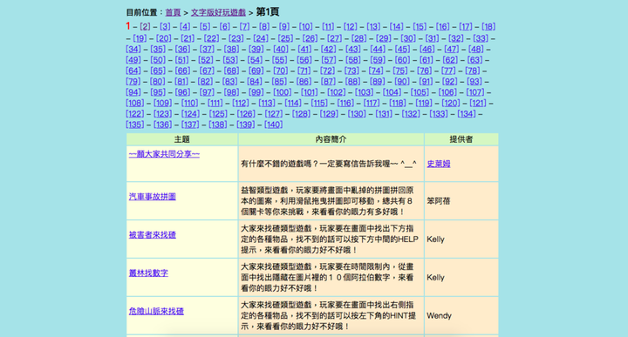Open the 首頁 breadcrumb link
628x337 pixels.
(x=173, y=12)
